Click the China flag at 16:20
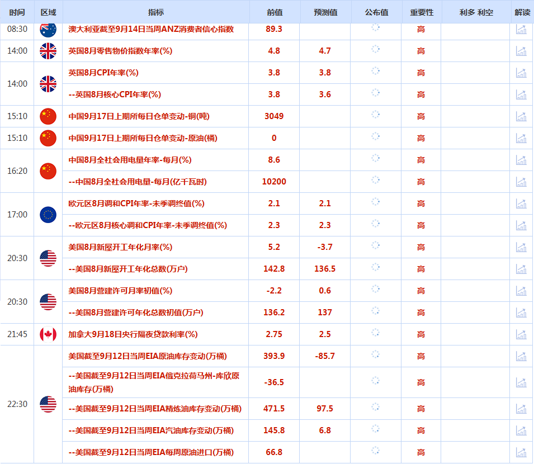 point(48,171)
